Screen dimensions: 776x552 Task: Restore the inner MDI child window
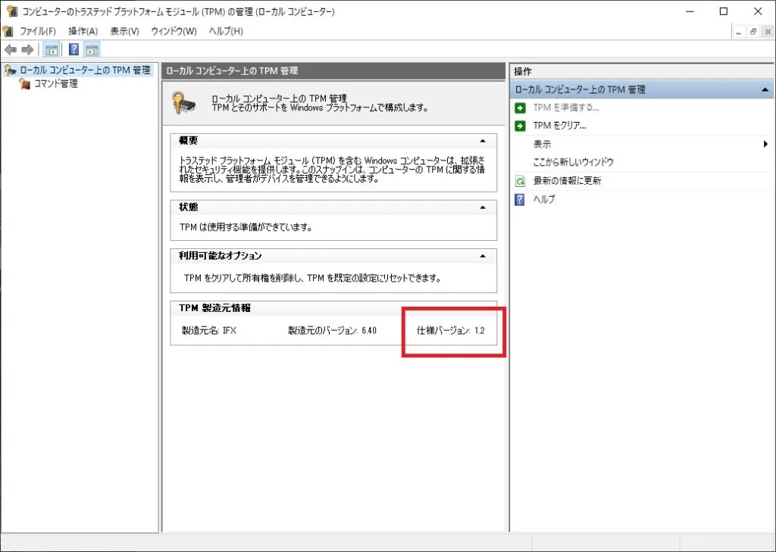coord(753,32)
